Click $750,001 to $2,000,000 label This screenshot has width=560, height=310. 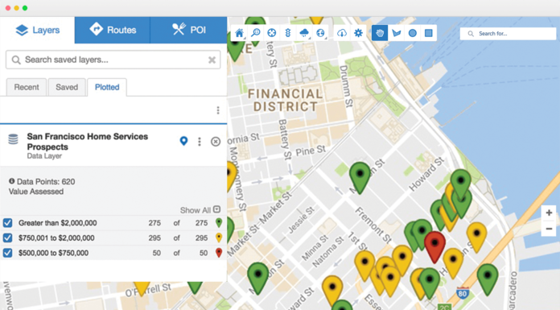point(56,238)
